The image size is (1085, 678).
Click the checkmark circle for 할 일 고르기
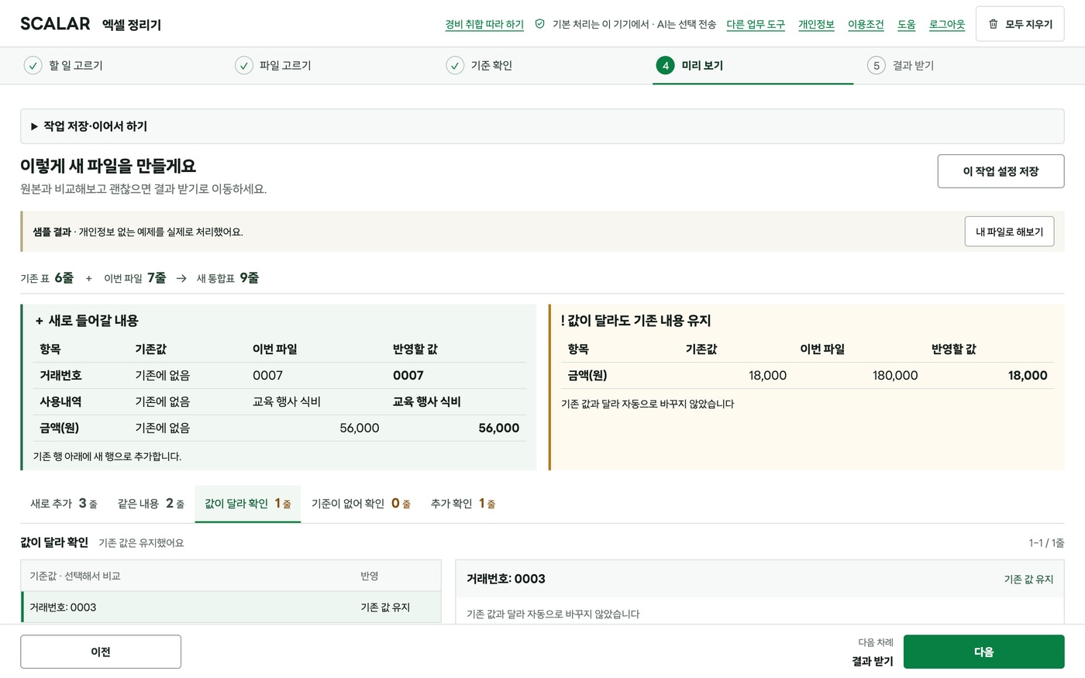(33, 66)
